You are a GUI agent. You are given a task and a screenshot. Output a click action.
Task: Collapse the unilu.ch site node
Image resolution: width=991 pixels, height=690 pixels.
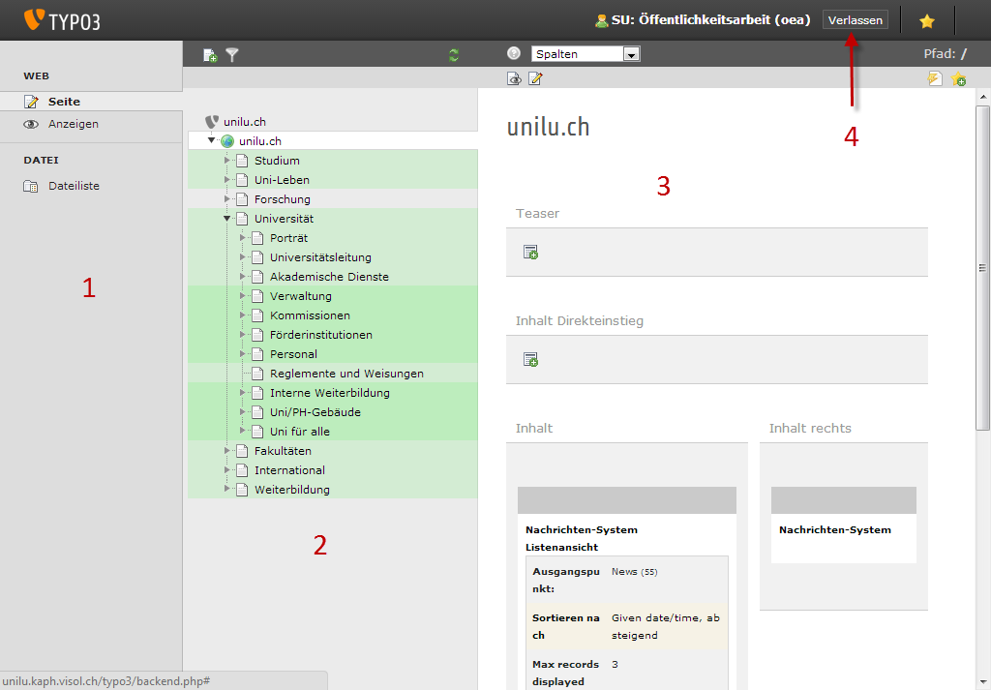tap(212, 140)
